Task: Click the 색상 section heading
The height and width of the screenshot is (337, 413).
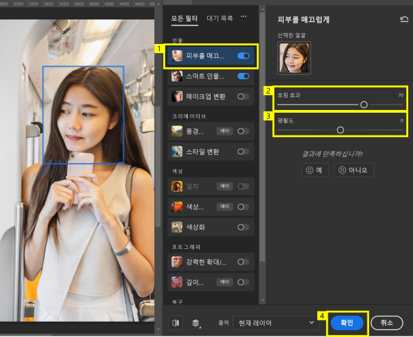Action: point(178,171)
